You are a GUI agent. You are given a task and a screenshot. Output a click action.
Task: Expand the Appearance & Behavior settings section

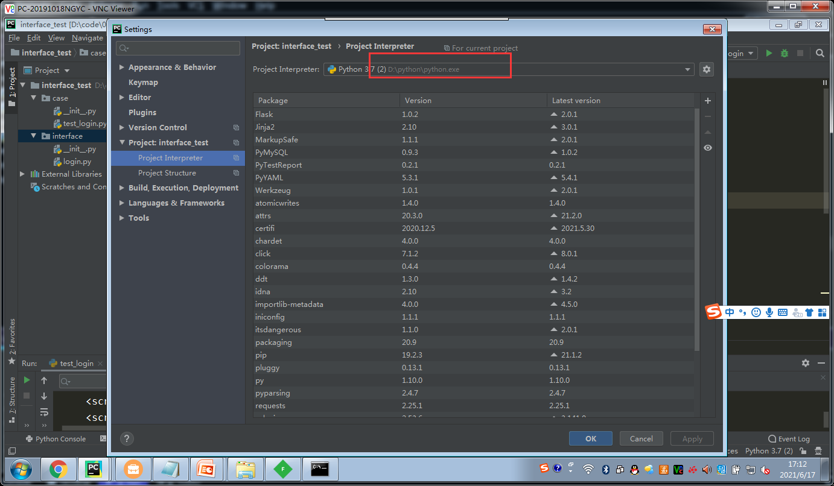click(122, 68)
